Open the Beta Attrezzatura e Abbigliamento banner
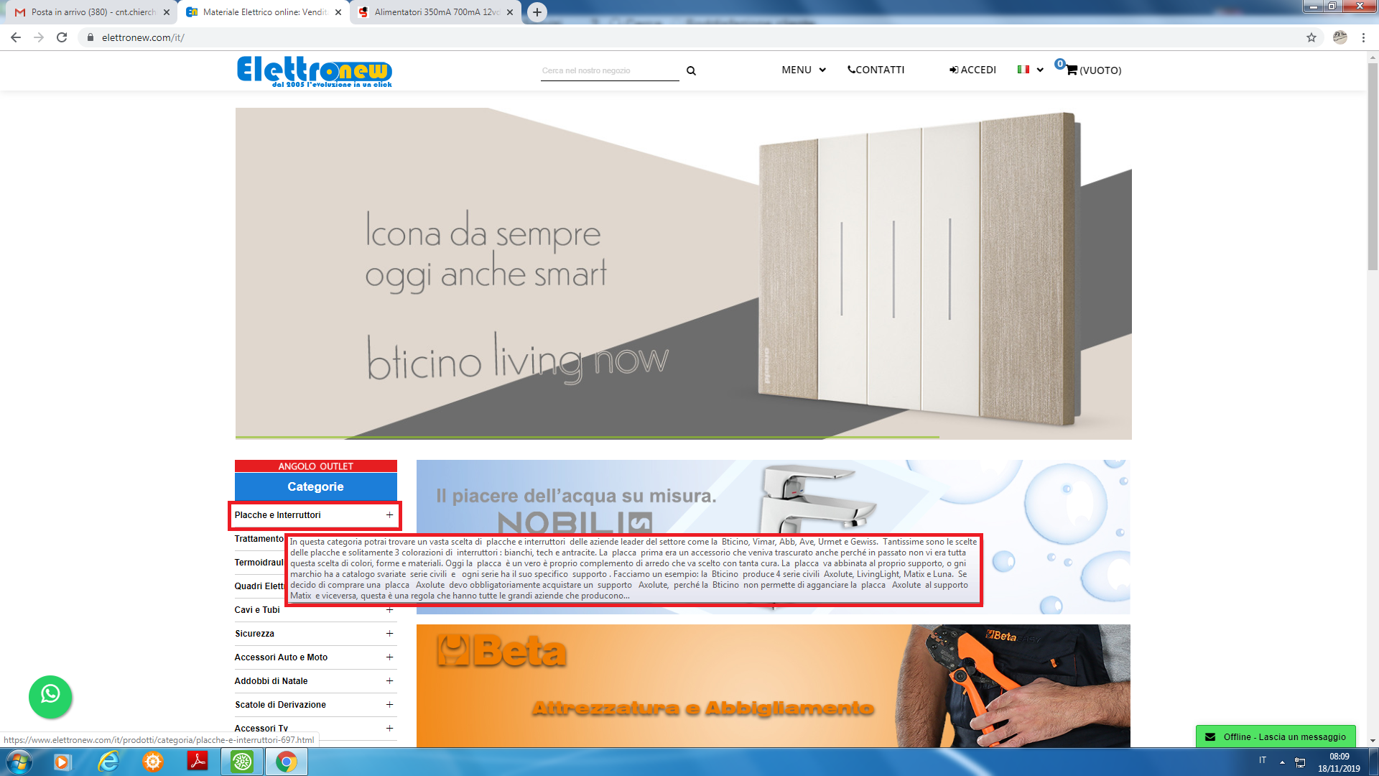Image resolution: width=1379 pixels, height=776 pixels. [773, 686]
